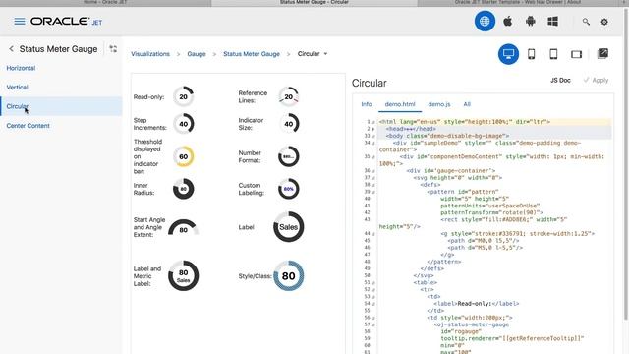
Task: Select the Apple iOS platform icon
Action: pyautogui.click(x=507, y=22)
